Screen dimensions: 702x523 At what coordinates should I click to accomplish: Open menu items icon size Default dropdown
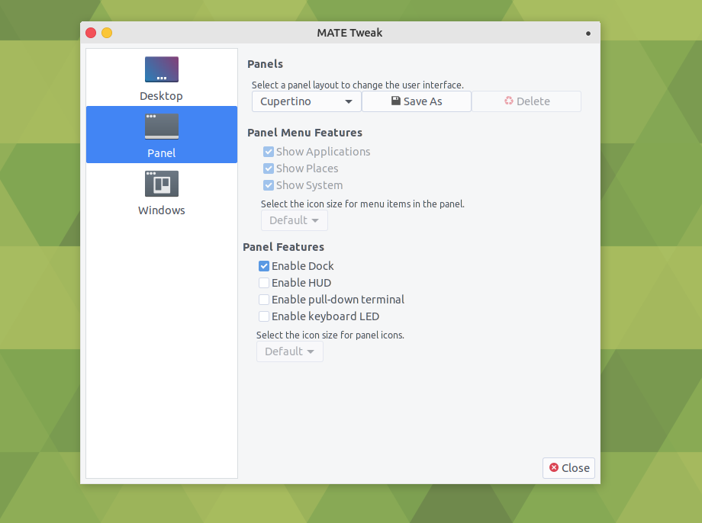click(x=294, y=220)
